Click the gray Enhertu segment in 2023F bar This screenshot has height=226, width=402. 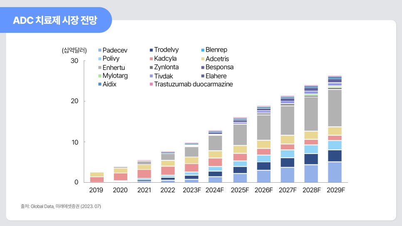click(191, 152)
